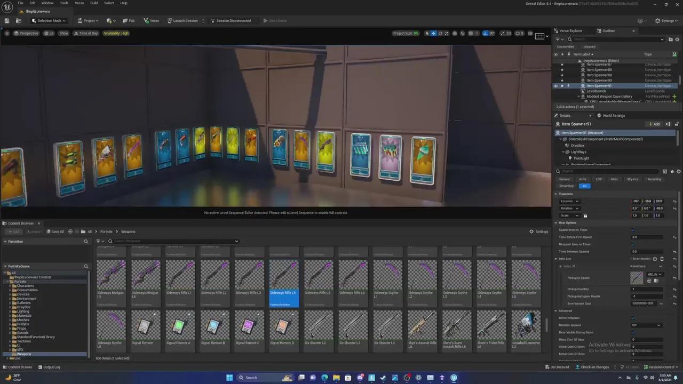Toggle Items Respawn checkbox
This screenshot has width=683, height=384.
(633, 318)
